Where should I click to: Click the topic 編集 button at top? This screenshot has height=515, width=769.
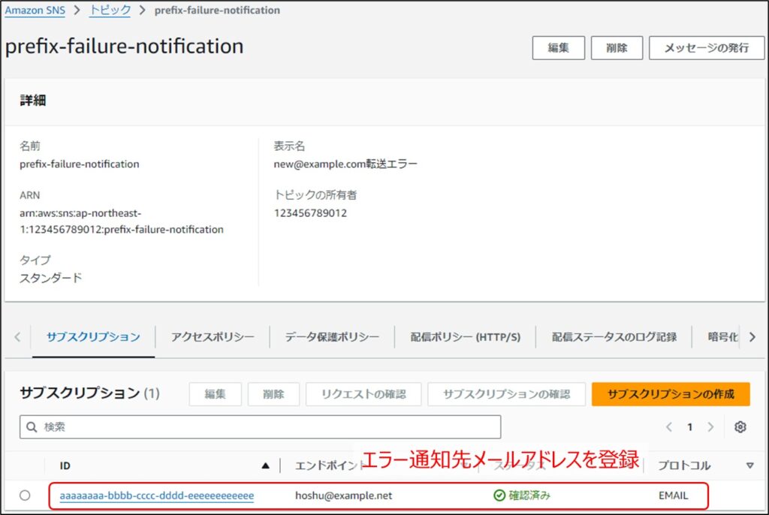pyautogui.click(x=558, y=47)
